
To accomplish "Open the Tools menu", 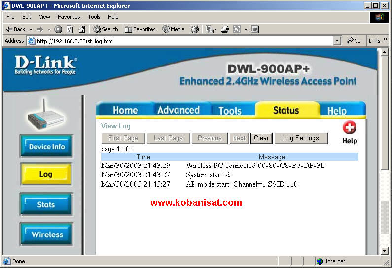I will pyautogui.click(x=94, y=17).
